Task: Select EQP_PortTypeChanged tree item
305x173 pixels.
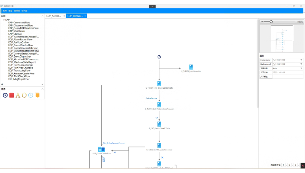Action: coord(21,68)
